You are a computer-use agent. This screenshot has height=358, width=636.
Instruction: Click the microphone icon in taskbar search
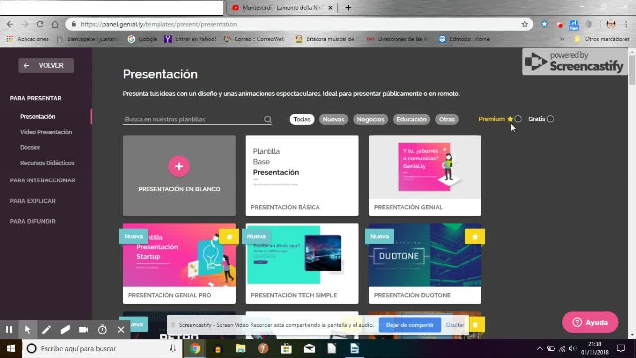(173, 348)
